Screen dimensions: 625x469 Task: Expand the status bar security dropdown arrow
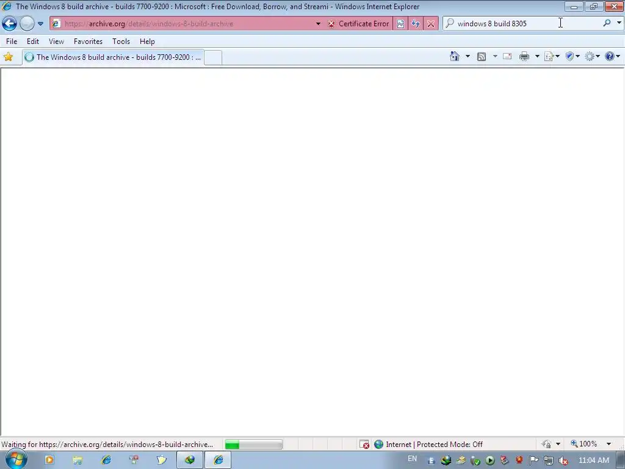coord(558,444)
